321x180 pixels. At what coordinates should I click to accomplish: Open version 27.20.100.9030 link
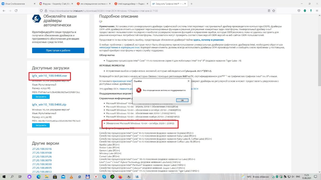click(x=42, y=164)
